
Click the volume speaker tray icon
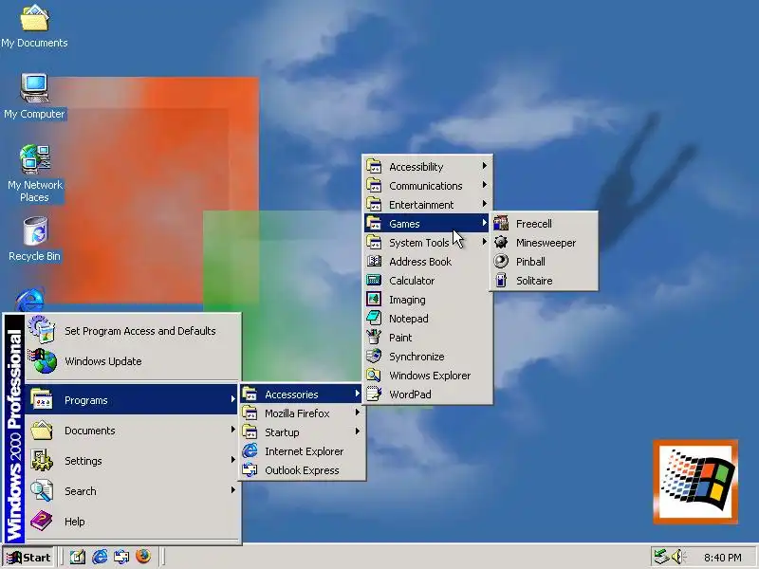coord(676,557)
